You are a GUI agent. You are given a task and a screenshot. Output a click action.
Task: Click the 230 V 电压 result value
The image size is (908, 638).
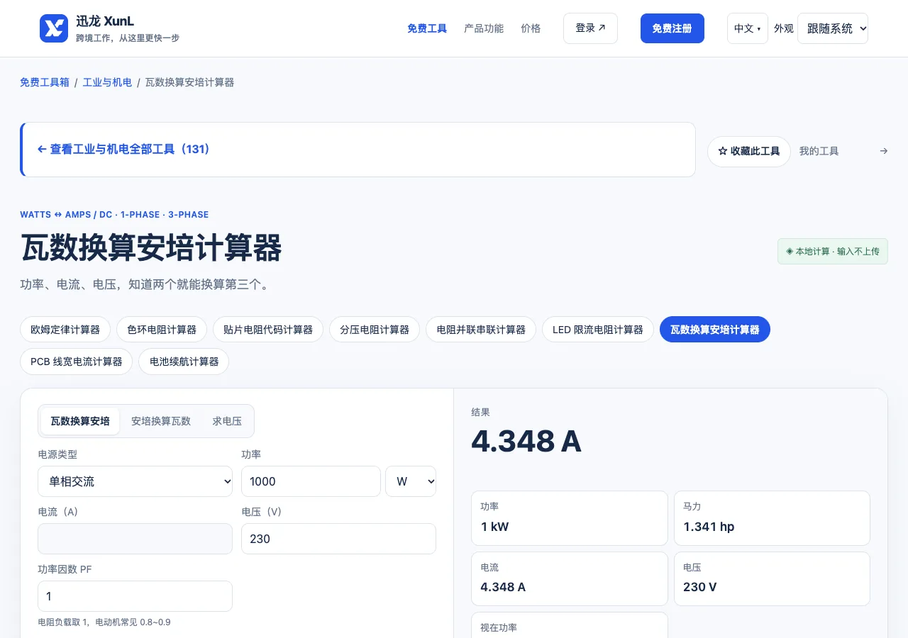tap(700, 587)
